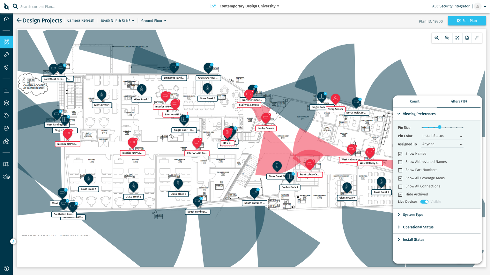Open the location pin tool in the sidebar
The image size is (490, 275).
[x=6, y=67]
